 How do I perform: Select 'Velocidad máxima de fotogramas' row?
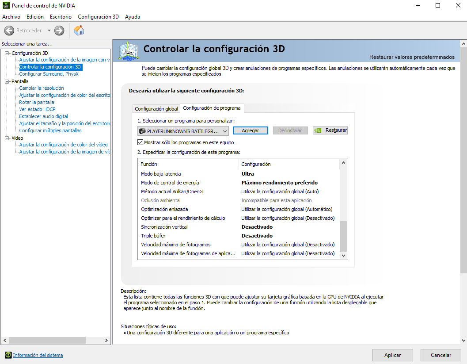tap(238, 245)
